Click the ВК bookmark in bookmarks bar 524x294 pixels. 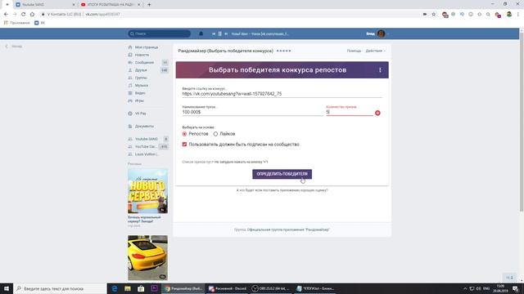(x=39, y=23)
